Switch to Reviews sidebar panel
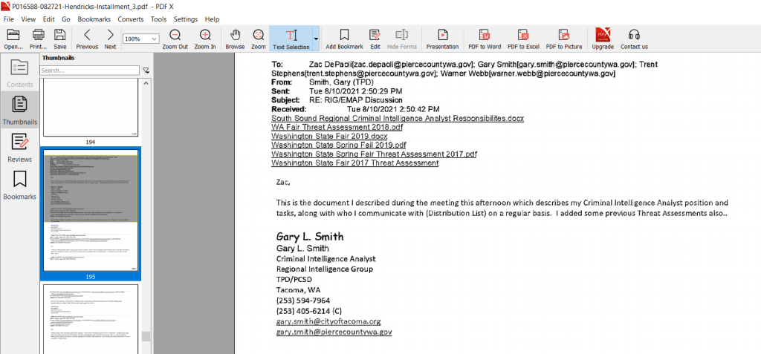This screenshot has height=354, width=761. pos(19,146)
